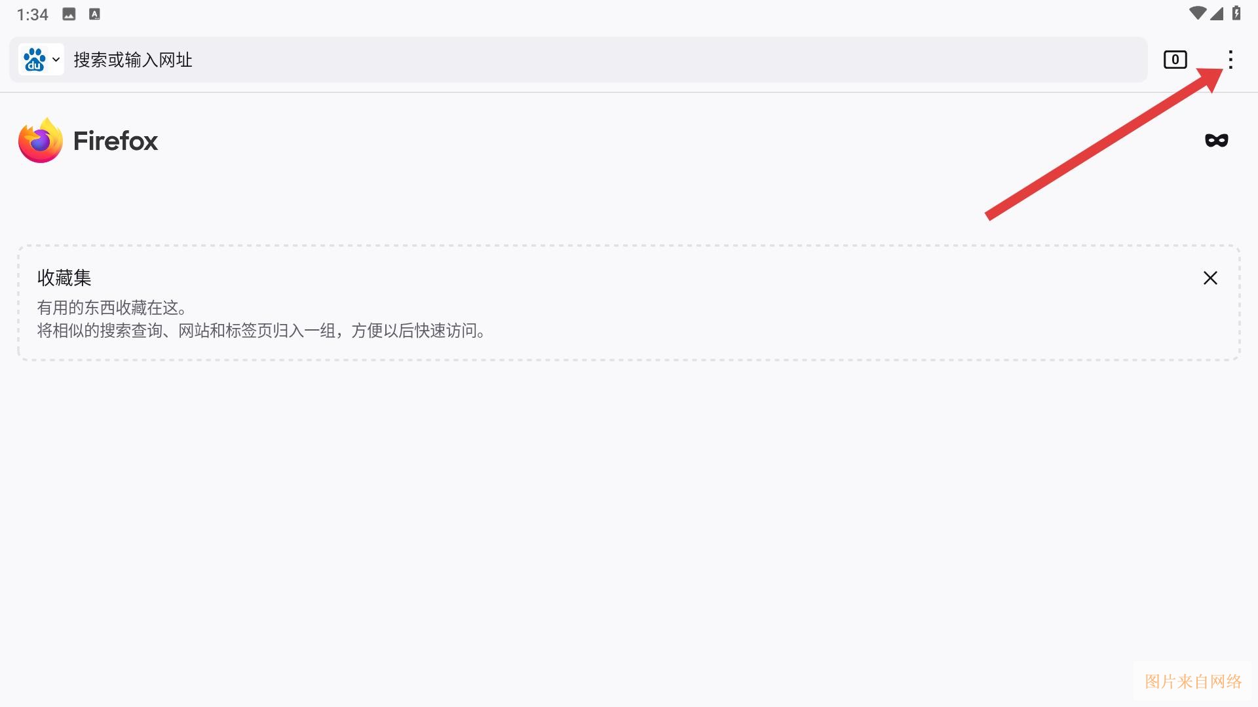Tap the battery status icon
The height and width of the screenshot is (707, 1258).
(x=1236, y=13)
